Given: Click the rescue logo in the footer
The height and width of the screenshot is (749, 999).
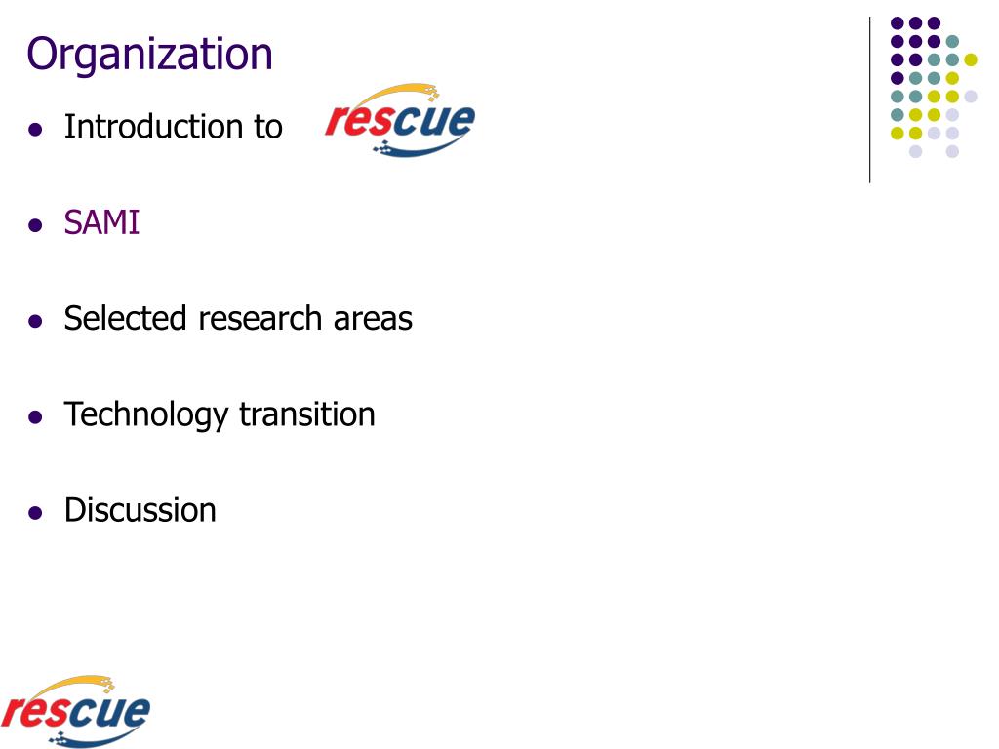Looking at the screenshot, I should tap(76, 711).
